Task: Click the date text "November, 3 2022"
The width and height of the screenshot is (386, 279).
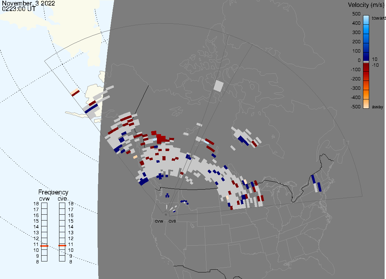Action: (x=29, y=3)
